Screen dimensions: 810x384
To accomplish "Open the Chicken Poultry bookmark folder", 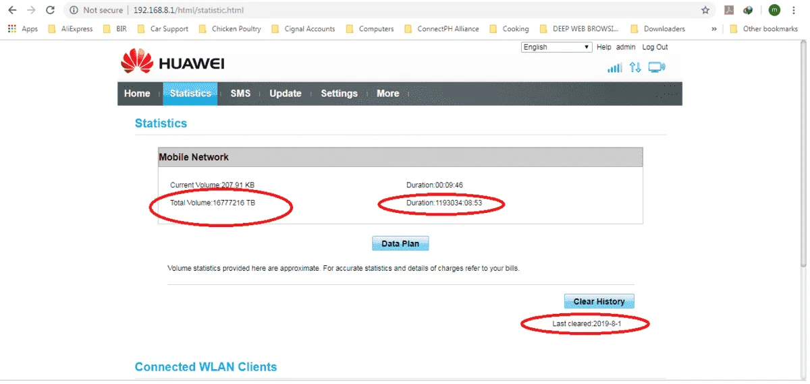I will (230, 29).
